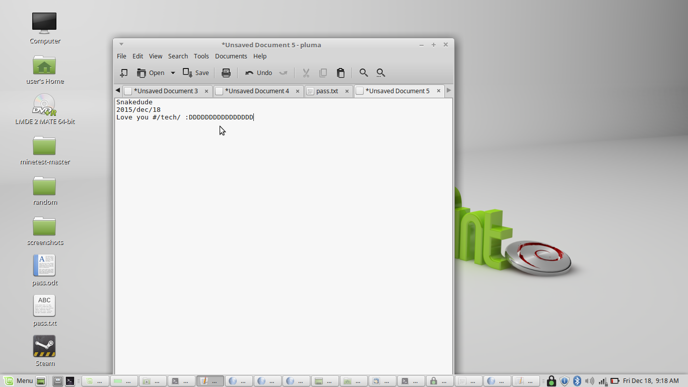Open window menu arrow in pluma title bar

[x=121, y=44]
